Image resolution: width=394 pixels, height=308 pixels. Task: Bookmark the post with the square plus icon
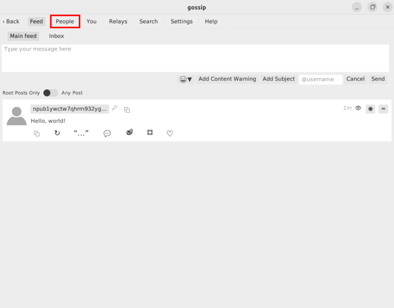150,132
